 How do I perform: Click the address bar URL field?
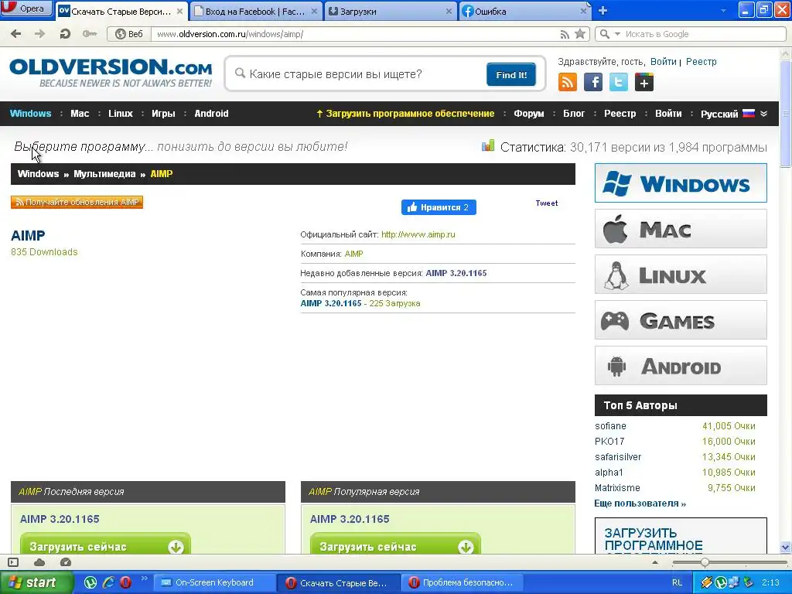pyautogui.click(x=353, y=34)
